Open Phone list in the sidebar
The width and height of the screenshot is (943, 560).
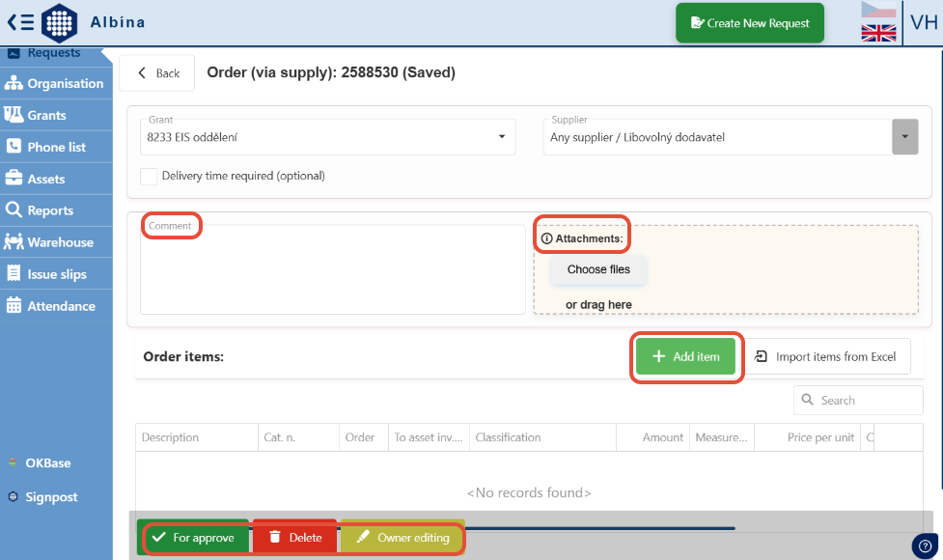click(56, 148)
